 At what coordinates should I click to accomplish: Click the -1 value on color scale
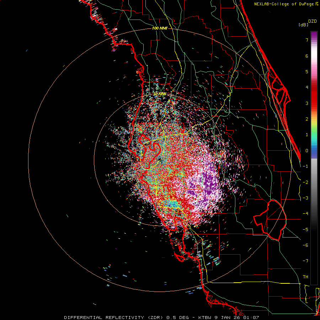point(305,166)
